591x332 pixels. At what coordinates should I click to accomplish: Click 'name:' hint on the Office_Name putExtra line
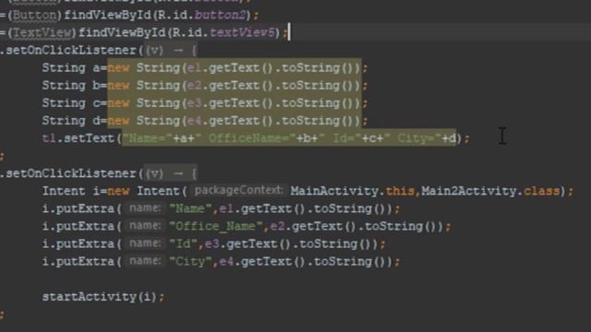click(145, 226)
